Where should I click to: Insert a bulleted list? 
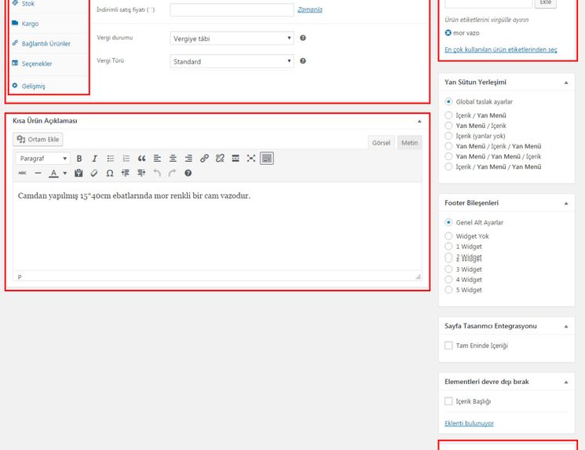tap(111, 158)
